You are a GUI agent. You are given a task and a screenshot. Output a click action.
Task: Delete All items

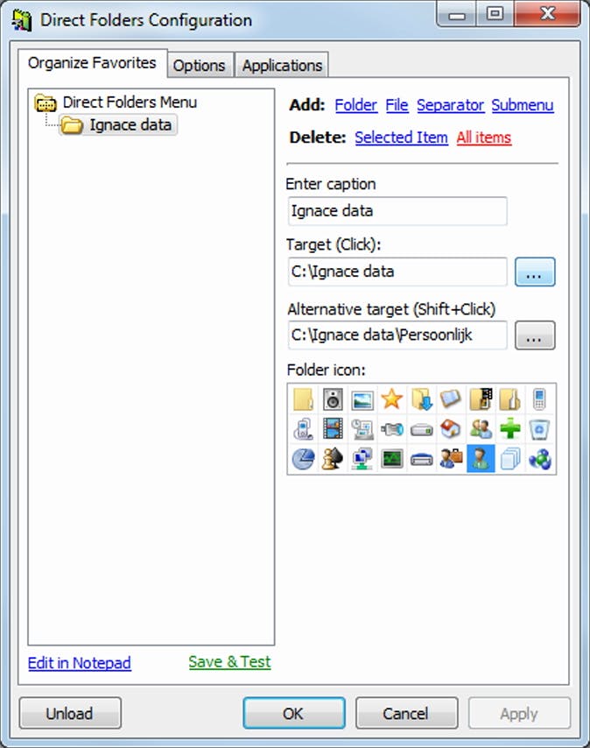(484, 138)
